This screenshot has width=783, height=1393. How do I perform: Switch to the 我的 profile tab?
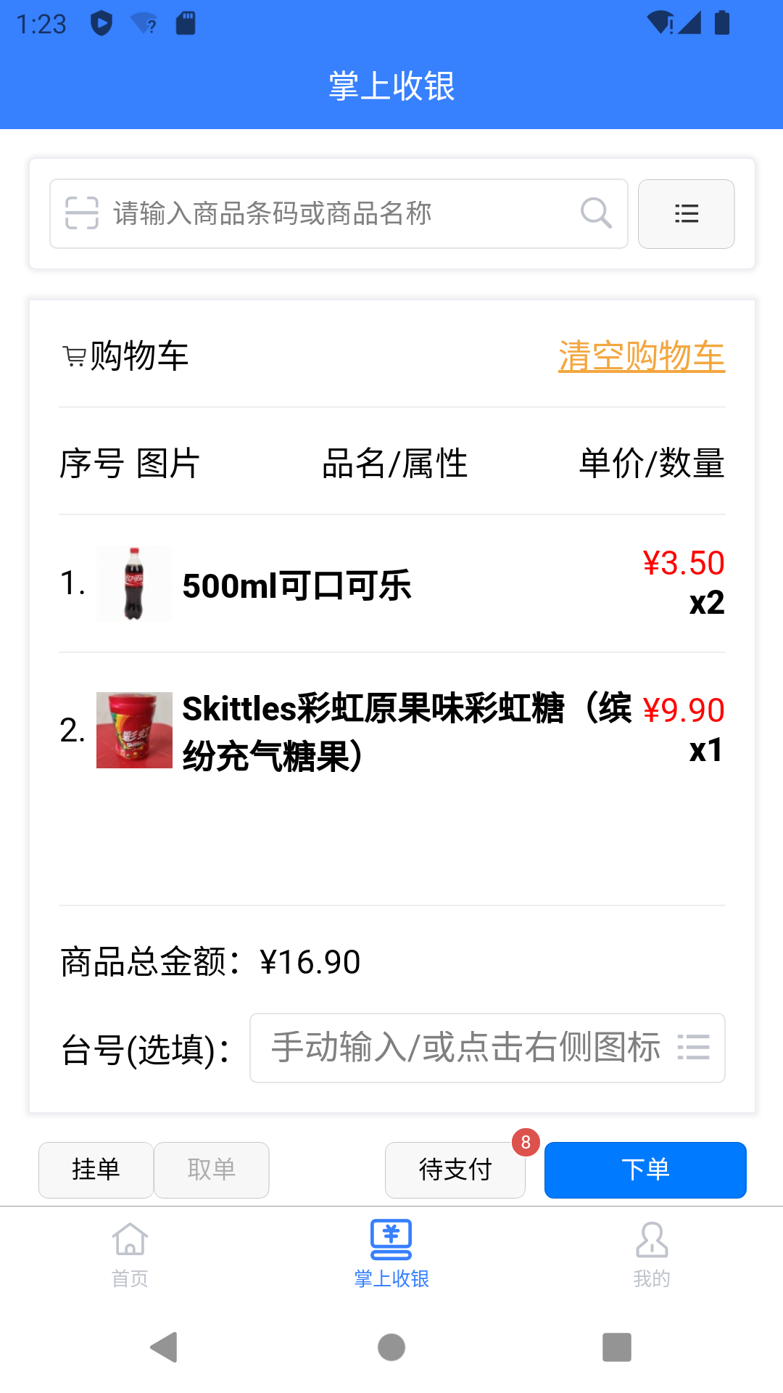point(652,1254)
